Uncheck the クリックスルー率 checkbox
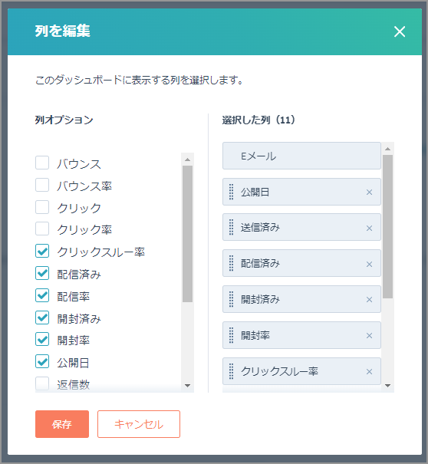 42,251
